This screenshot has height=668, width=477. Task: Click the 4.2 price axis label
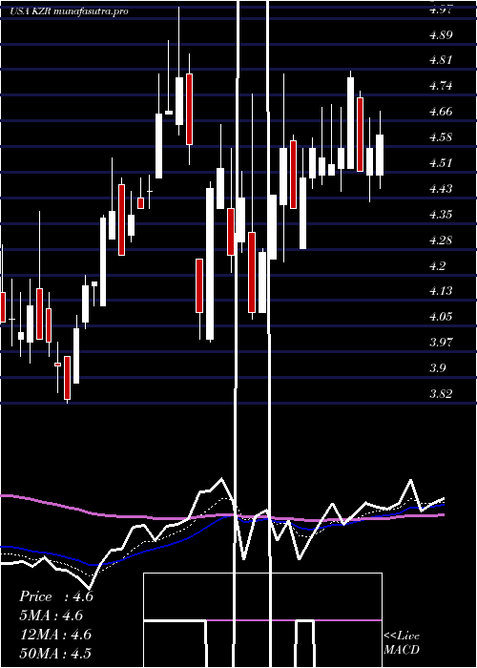(438, 265)
